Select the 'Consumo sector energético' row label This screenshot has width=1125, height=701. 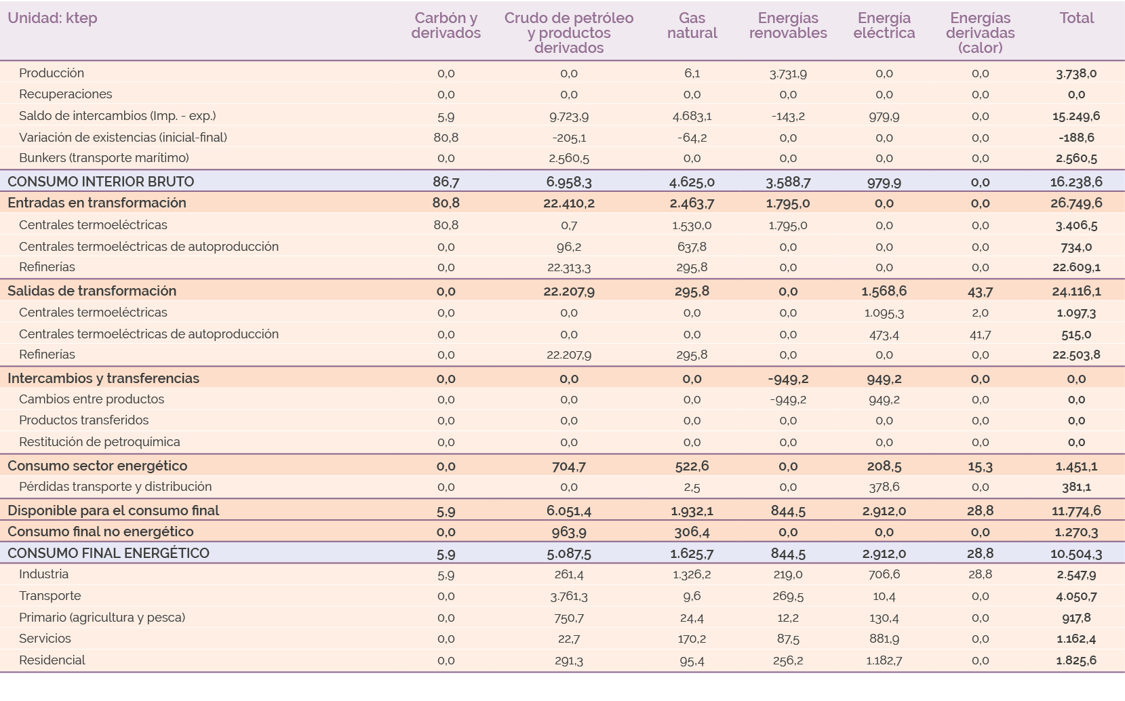tap(97, 466)
